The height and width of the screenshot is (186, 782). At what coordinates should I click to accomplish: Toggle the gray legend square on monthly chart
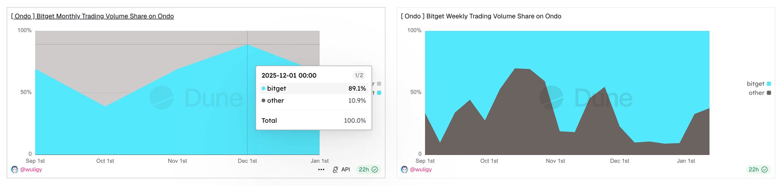tap(379, 84)
